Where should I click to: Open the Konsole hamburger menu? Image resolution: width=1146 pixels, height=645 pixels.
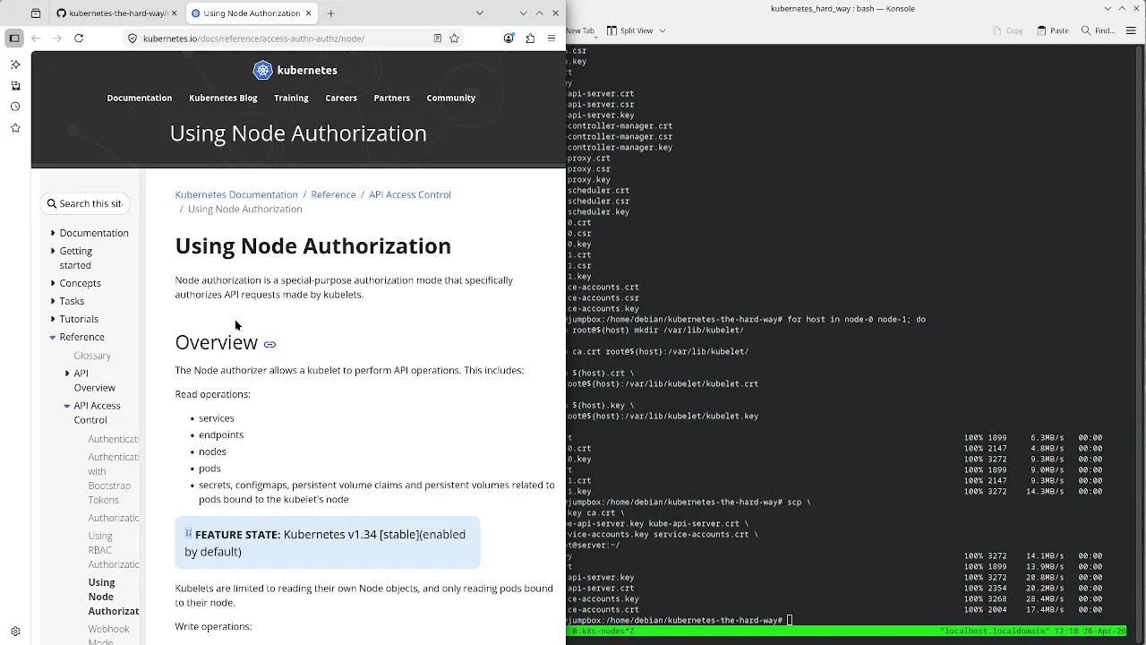tap(1130, 30)
